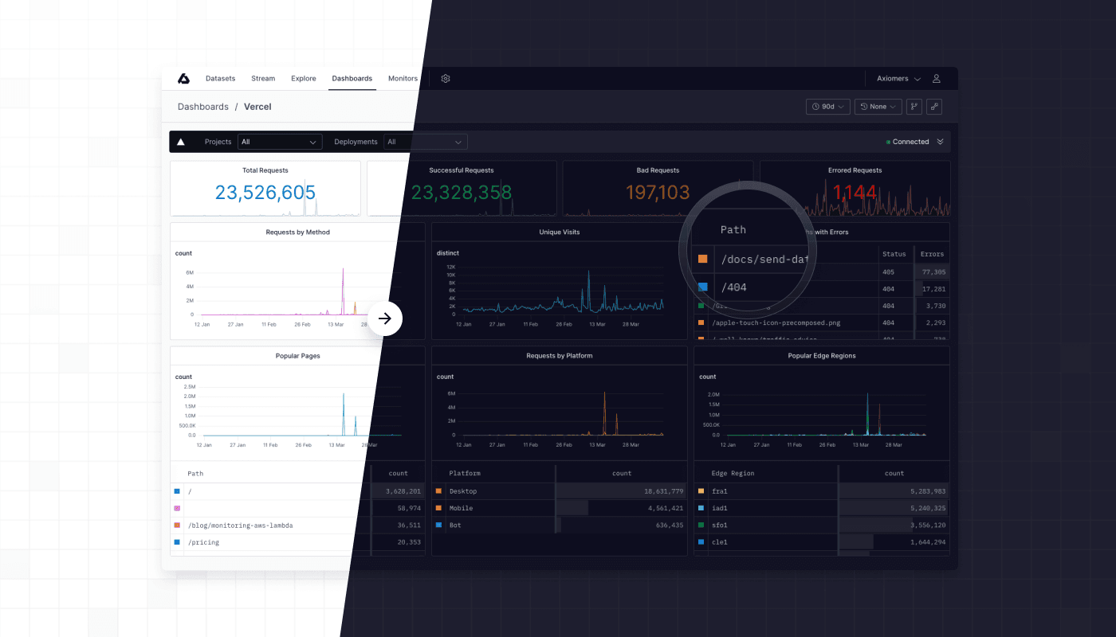Click the Path column header in Popular Pages
The image size is (1116, 637).
pyautogui.click(x=195, y=473)
